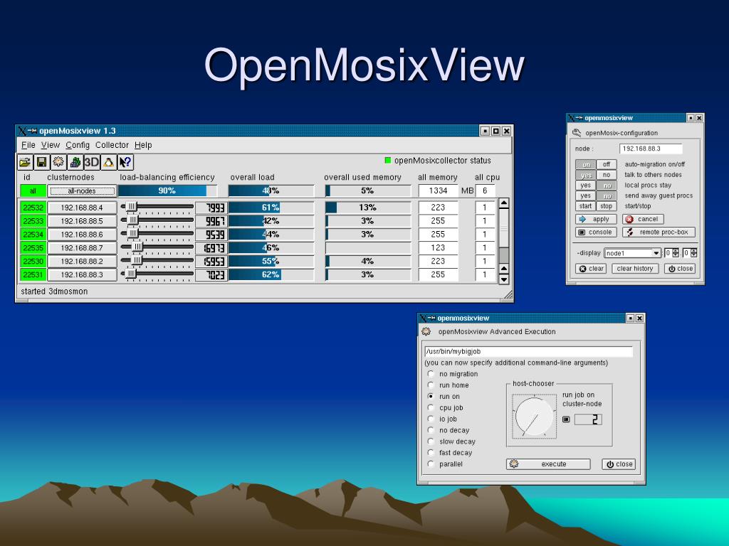Image resolution: width=729 pixels, height=546 pixels.
Task: Click the host-chooser dial
Action: 535,417
